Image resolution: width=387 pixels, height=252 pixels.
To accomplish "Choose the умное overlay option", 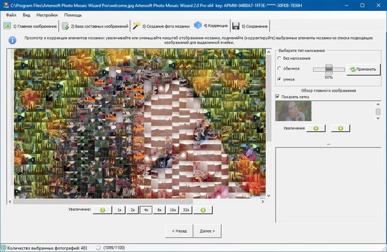I will pos(279,79).
